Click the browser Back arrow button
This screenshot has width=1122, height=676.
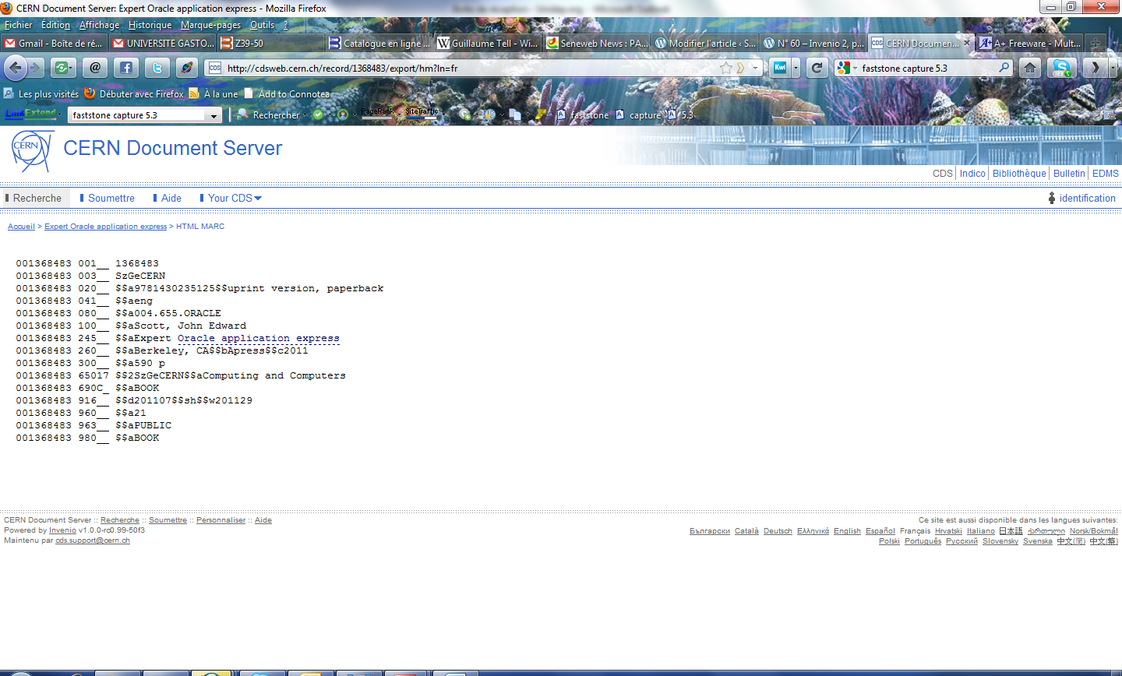click(x=15, y=68)
